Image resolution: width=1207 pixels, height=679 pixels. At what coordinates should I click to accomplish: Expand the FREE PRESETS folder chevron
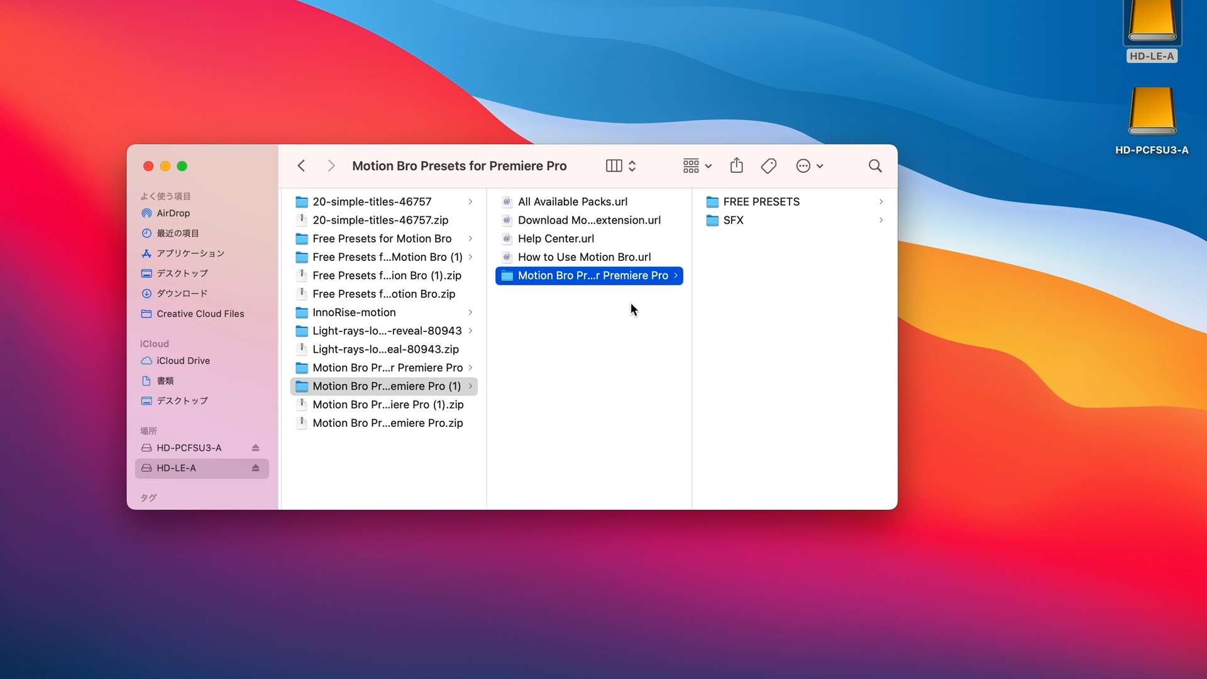881,202
